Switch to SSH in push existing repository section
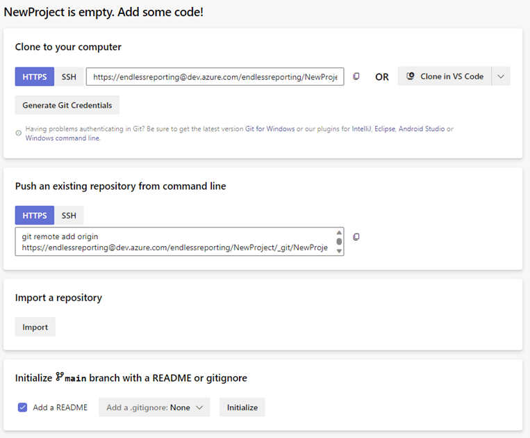This screenshot has width=530, height=438. [x=69, y=216]
